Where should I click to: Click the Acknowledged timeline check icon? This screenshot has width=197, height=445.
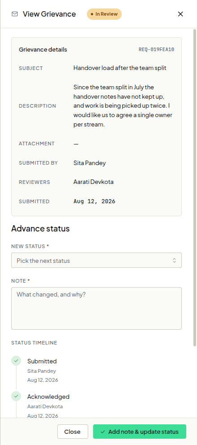pos(16,396)
